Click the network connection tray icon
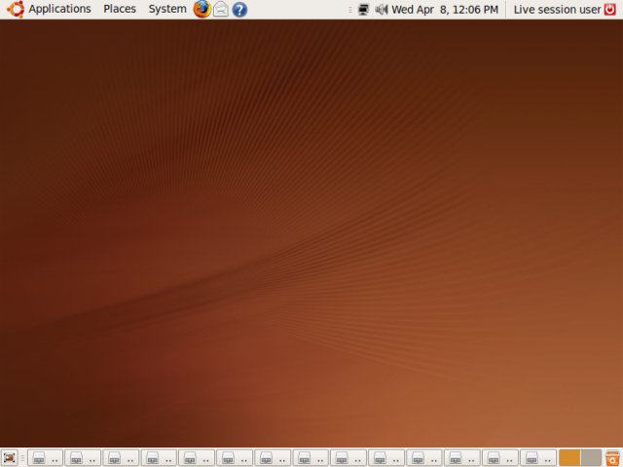This screenshot has width=623, height=467. click(363, 10)
